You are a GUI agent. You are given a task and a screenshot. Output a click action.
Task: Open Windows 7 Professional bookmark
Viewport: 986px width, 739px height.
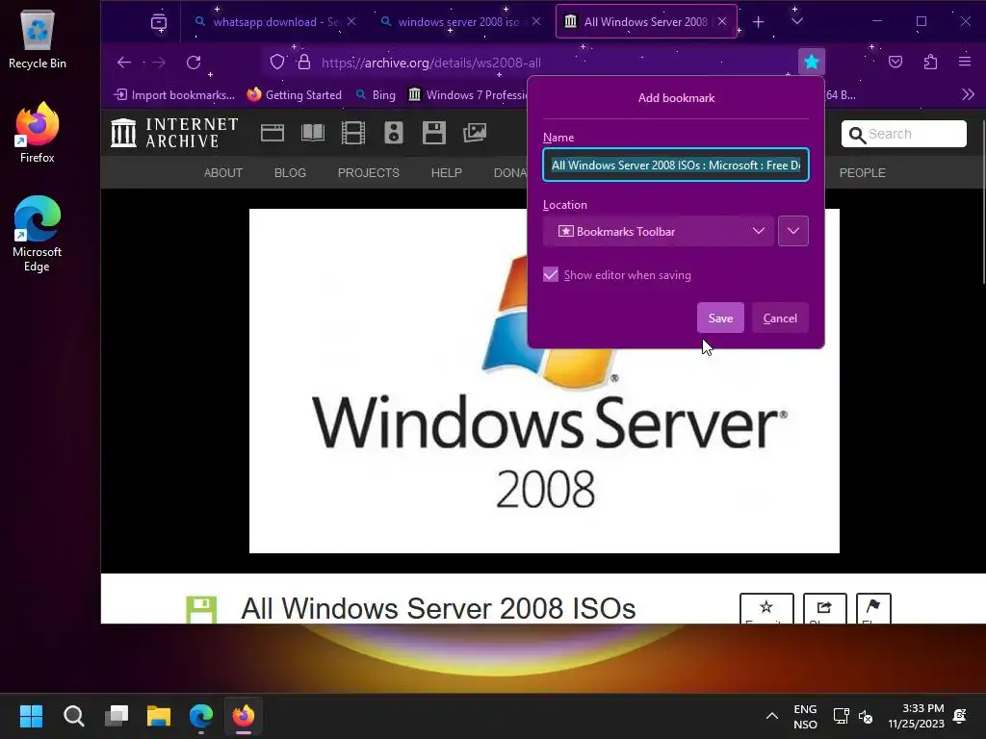(468, 95)
